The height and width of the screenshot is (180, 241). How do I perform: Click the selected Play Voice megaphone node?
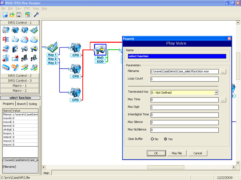(x=100, y=50)
